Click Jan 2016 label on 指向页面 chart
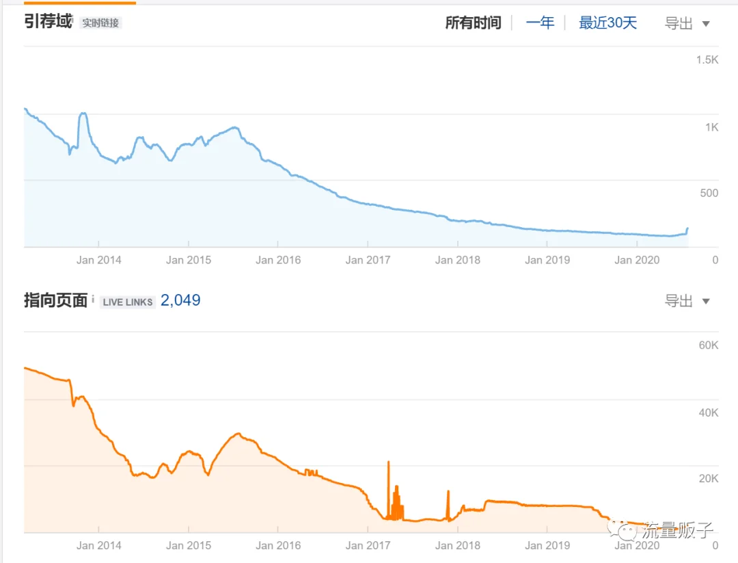738x563 pixels. (277, 546)
